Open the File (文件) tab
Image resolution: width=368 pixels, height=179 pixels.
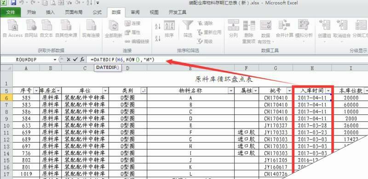pos(11,12)
